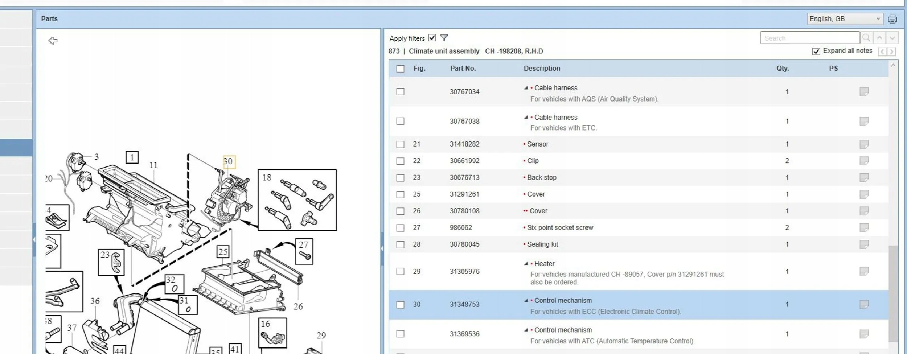Tick checkbox for Clip row 22

click(400, 161)
